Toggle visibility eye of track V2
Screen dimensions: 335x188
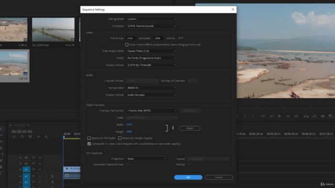(x=40, y=163)
